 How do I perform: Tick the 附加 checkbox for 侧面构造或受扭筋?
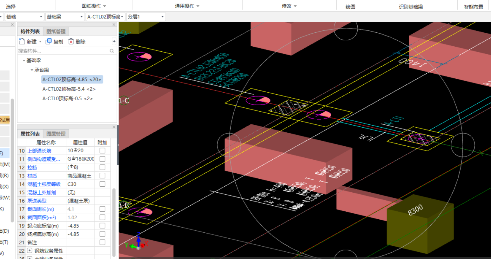[102, 159]
